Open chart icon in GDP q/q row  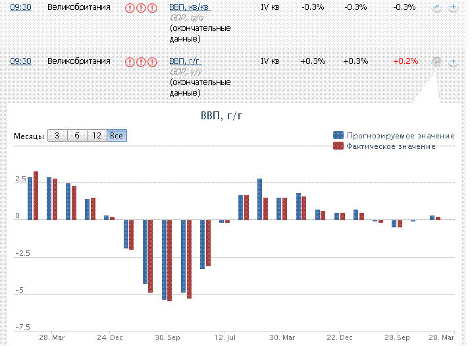pos(436,7)
